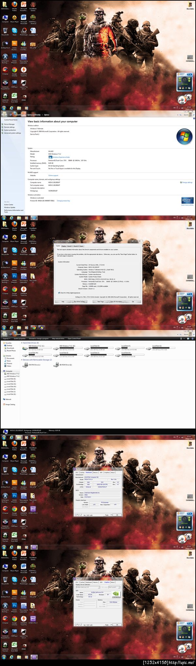
Task: Click Learn more online link
Action: click(x=188, y=205)
